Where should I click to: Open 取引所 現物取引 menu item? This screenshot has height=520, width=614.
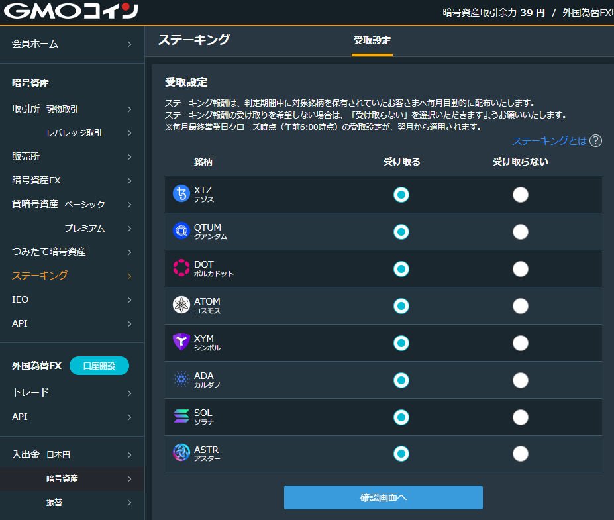(72, 109)
